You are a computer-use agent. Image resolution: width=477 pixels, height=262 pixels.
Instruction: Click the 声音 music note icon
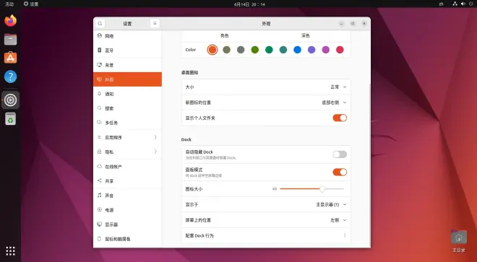pyautogui.click(x=99, y=195)
